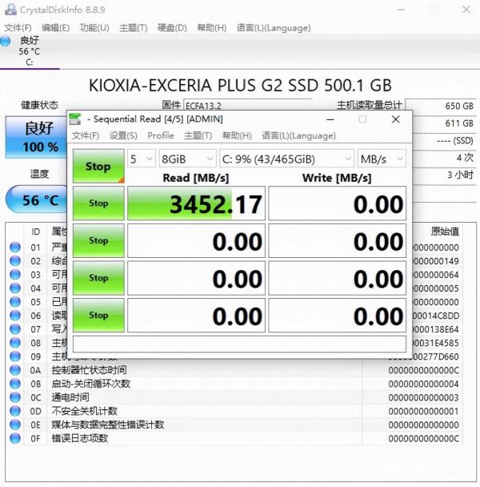Open 硬盘(D) menu in CrystalDiskInfo
The image size is (480, 487).
(171, 27)
